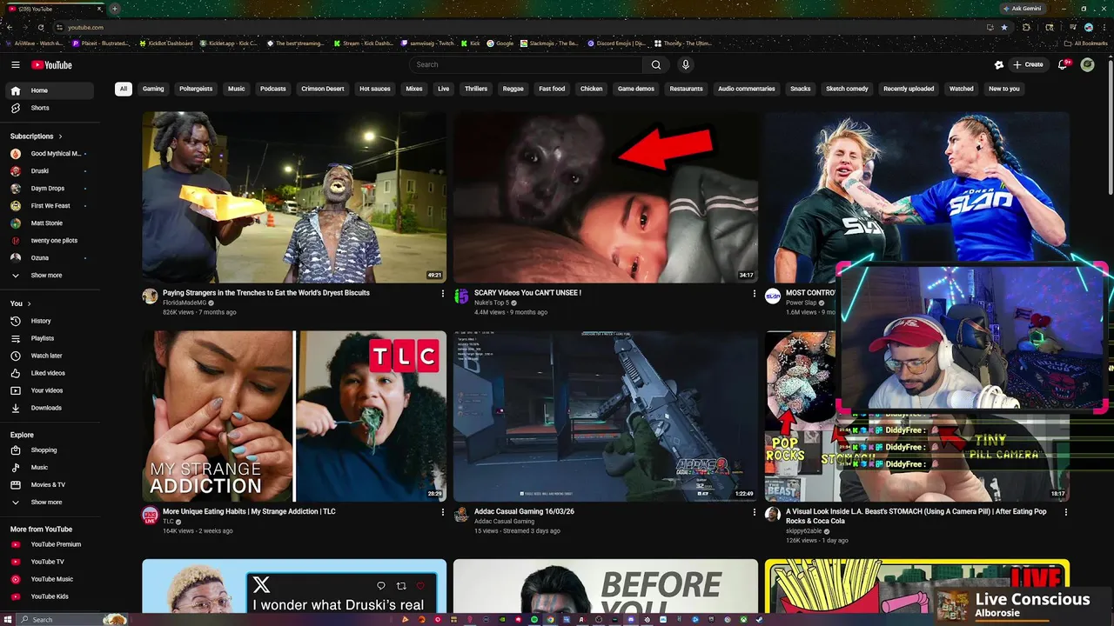The image size is (1114, 626).
Task: Open options menu for My Strange Addiction video
Action: (x=443, y=512)
